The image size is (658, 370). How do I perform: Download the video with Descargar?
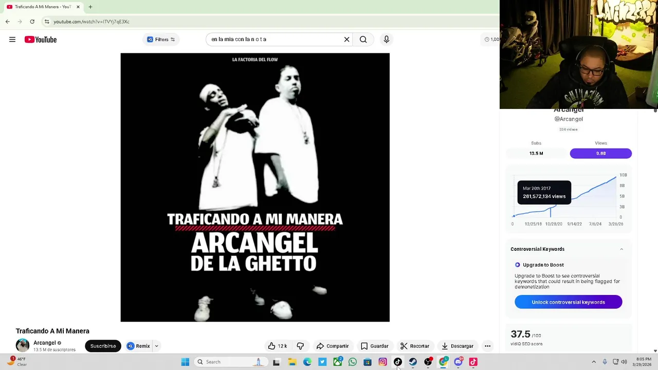click(458, 346)
